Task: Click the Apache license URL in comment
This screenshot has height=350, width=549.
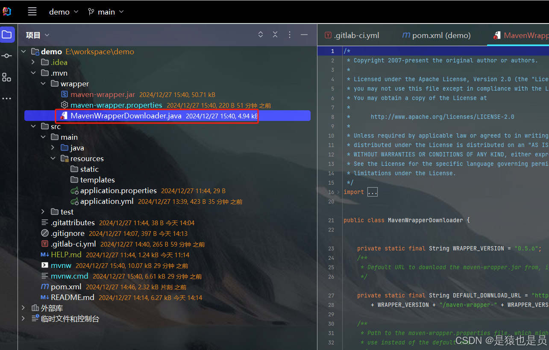Action: [442, 117]
